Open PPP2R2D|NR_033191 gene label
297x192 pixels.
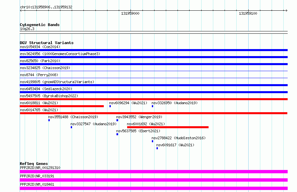pyautogui.click(x=37, y=176)
